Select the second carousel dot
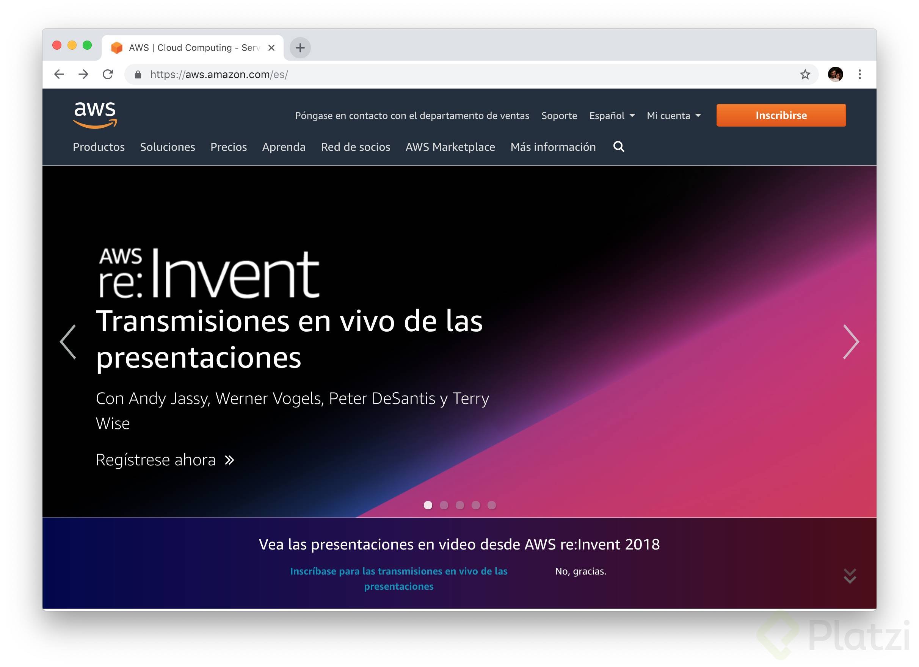The image size is (919, 667). point(444,505)
